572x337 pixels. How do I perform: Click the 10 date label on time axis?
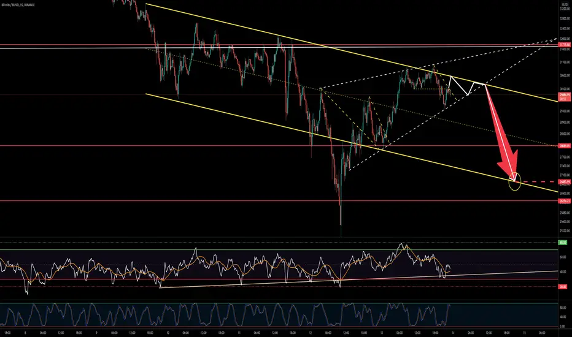tap(168, 333)
